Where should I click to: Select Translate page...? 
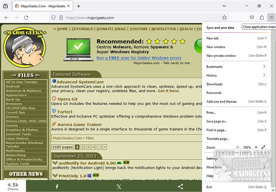point(237,138)
